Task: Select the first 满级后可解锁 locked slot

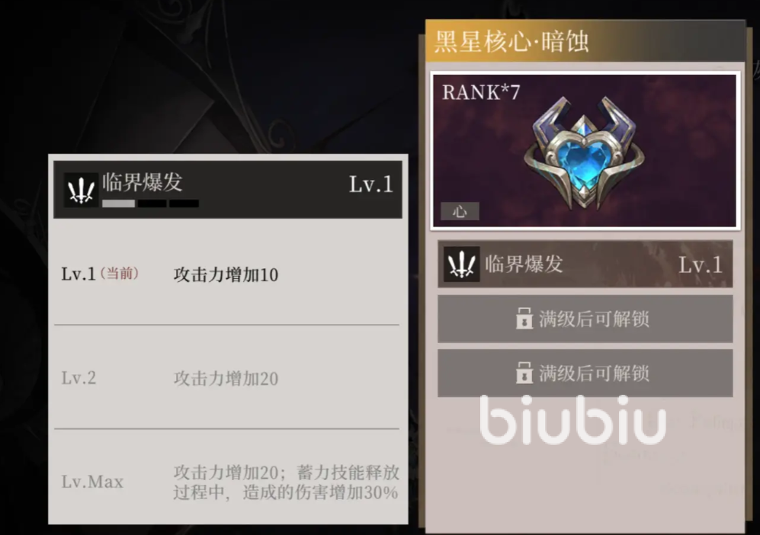Action: (585, 319)
